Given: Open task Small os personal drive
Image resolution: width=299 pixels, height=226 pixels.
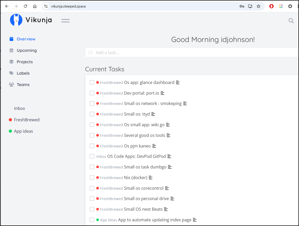Looking at the screenshot, I should tap(146, 199).
